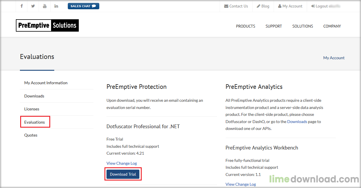
Task: Go to Downloads in sidebar
Action: tap(34, 96)
